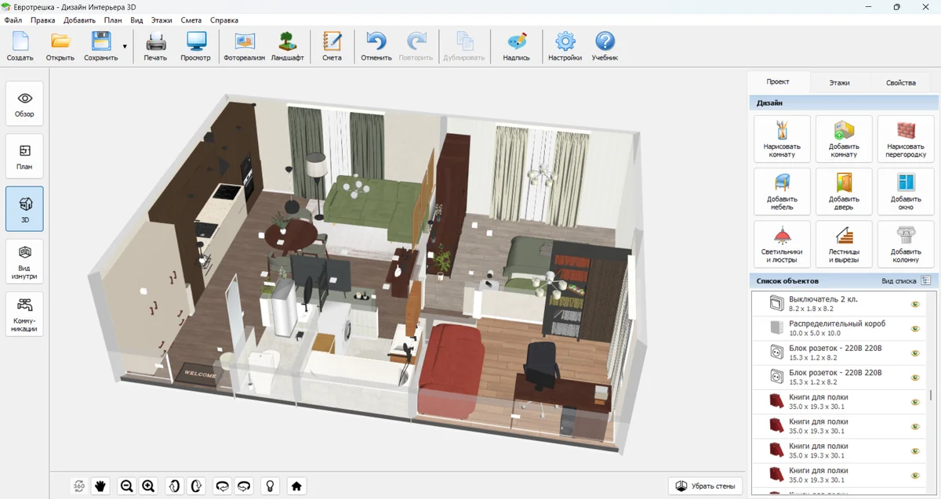Click the zoom in magnifier below viewport
Image resolution: width=941 pixels, height=499 pixels.
(148, 486)
